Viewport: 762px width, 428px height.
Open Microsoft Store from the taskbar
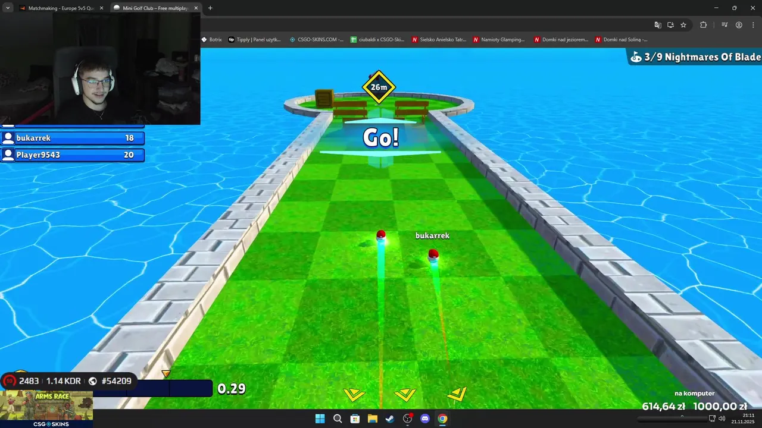pyautogui.click(x=355, y=418)
